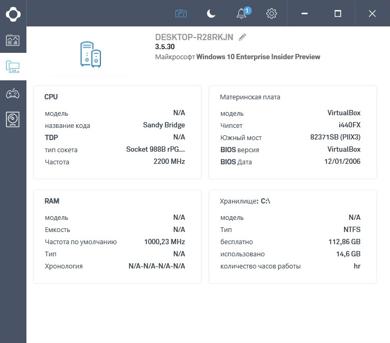The image size is (390, 343).
Task: Take a screenshot with the camera icon
Action: (x=181, y=13)
